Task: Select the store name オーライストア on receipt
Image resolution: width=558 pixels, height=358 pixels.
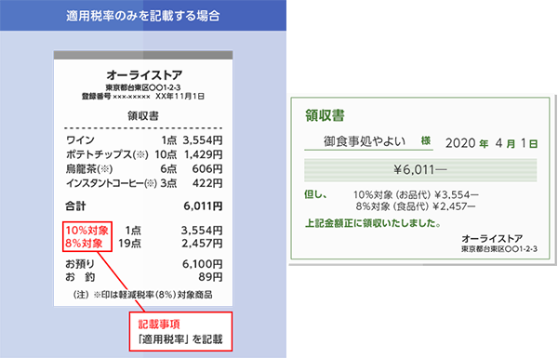Action: pyautogui.click(x=144, y=75)
